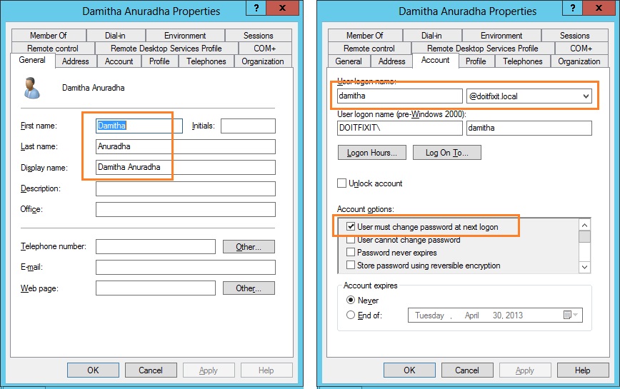Click the Description field
The image size is (620, 389).
click(186, 188)
